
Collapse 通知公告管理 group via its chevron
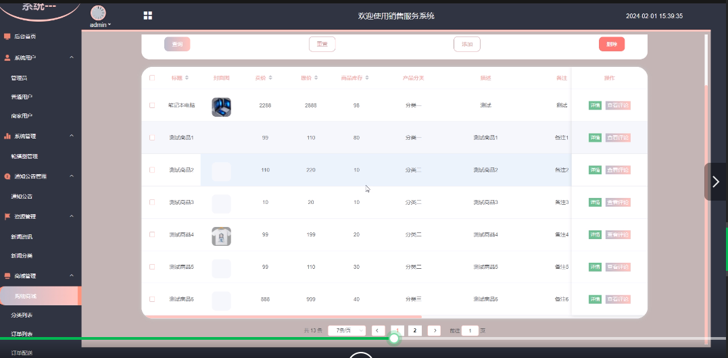tap(72, 176)
